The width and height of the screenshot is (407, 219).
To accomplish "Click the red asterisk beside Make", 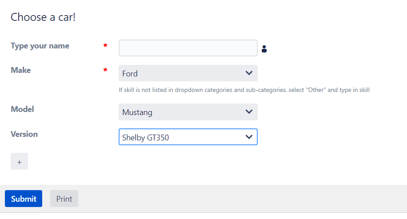I will pos(105,70).
